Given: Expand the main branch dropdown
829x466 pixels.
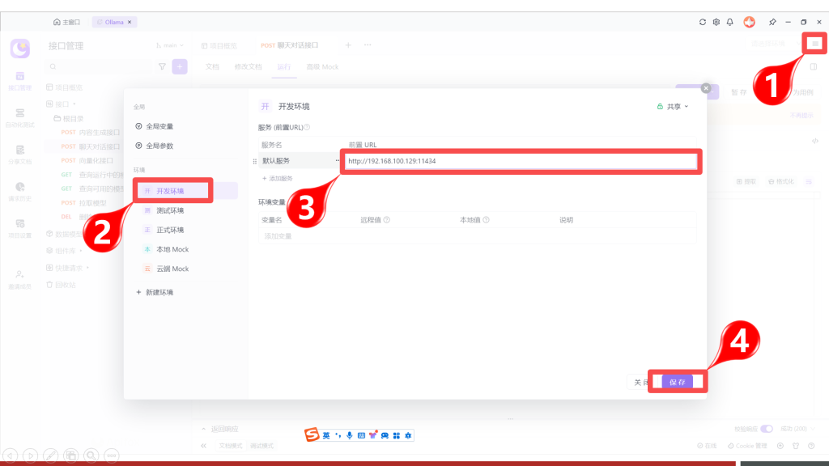Looking at the screenshot, I should 170,45.
